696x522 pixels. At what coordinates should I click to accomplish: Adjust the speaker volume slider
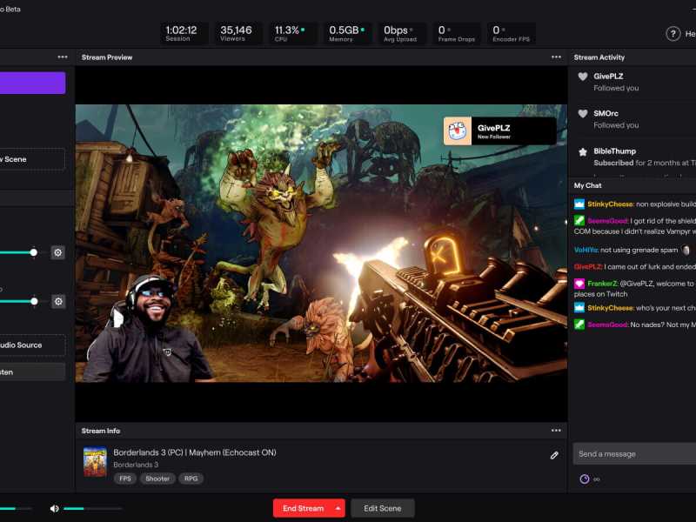click(92, 508)
